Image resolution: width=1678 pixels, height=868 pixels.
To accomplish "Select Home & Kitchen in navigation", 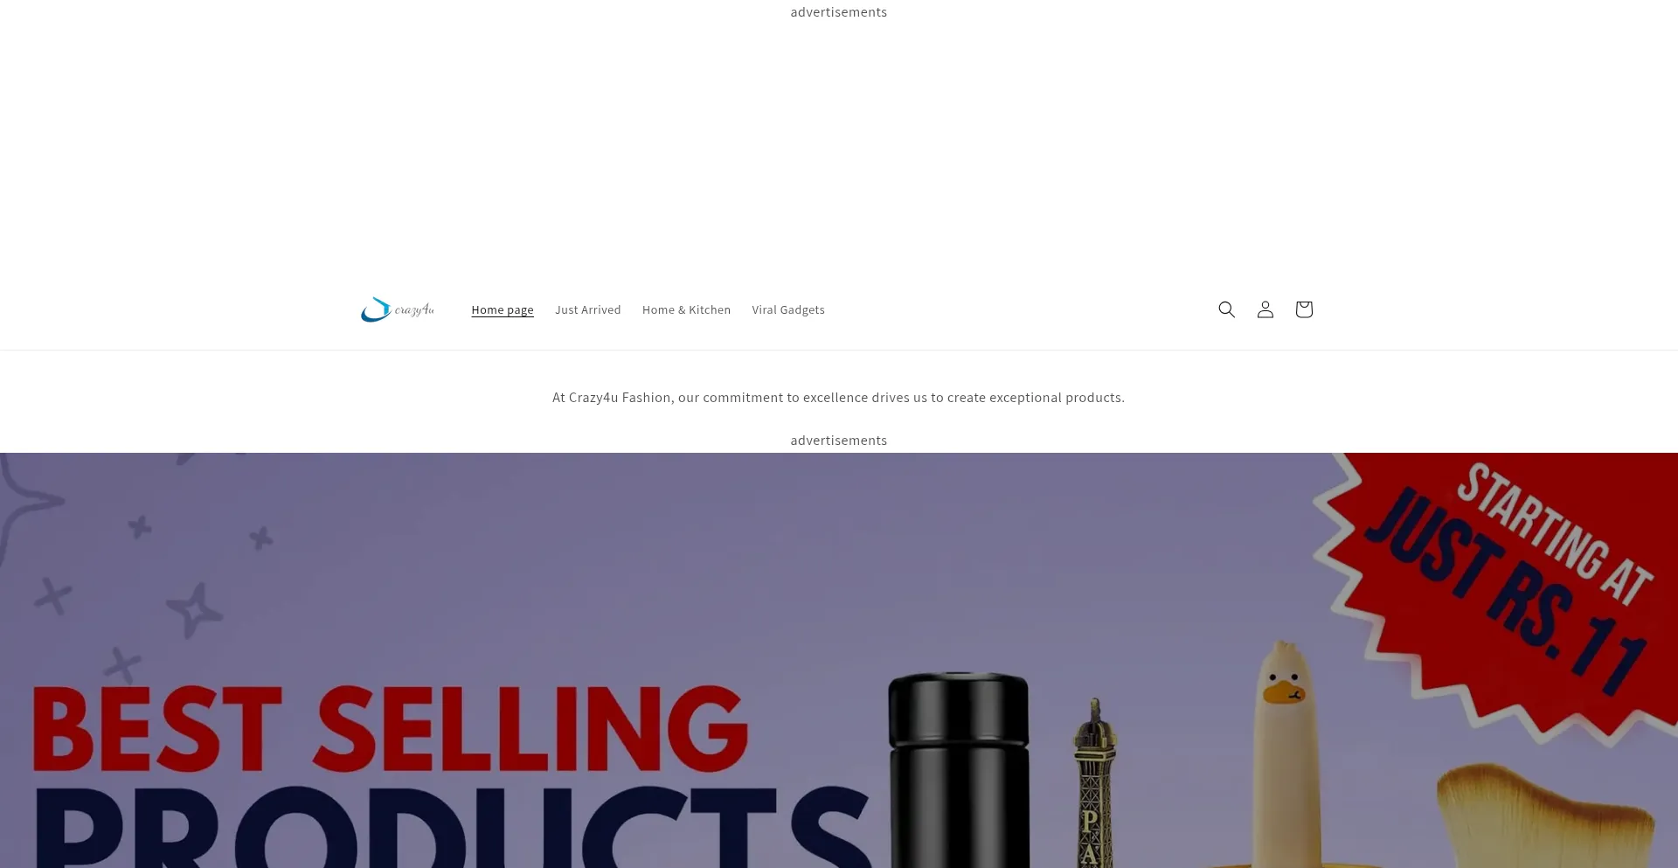I will click(x=686, y=309).
